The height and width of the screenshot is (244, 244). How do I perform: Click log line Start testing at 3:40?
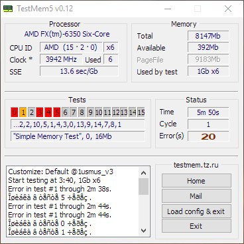click(54, 180)
